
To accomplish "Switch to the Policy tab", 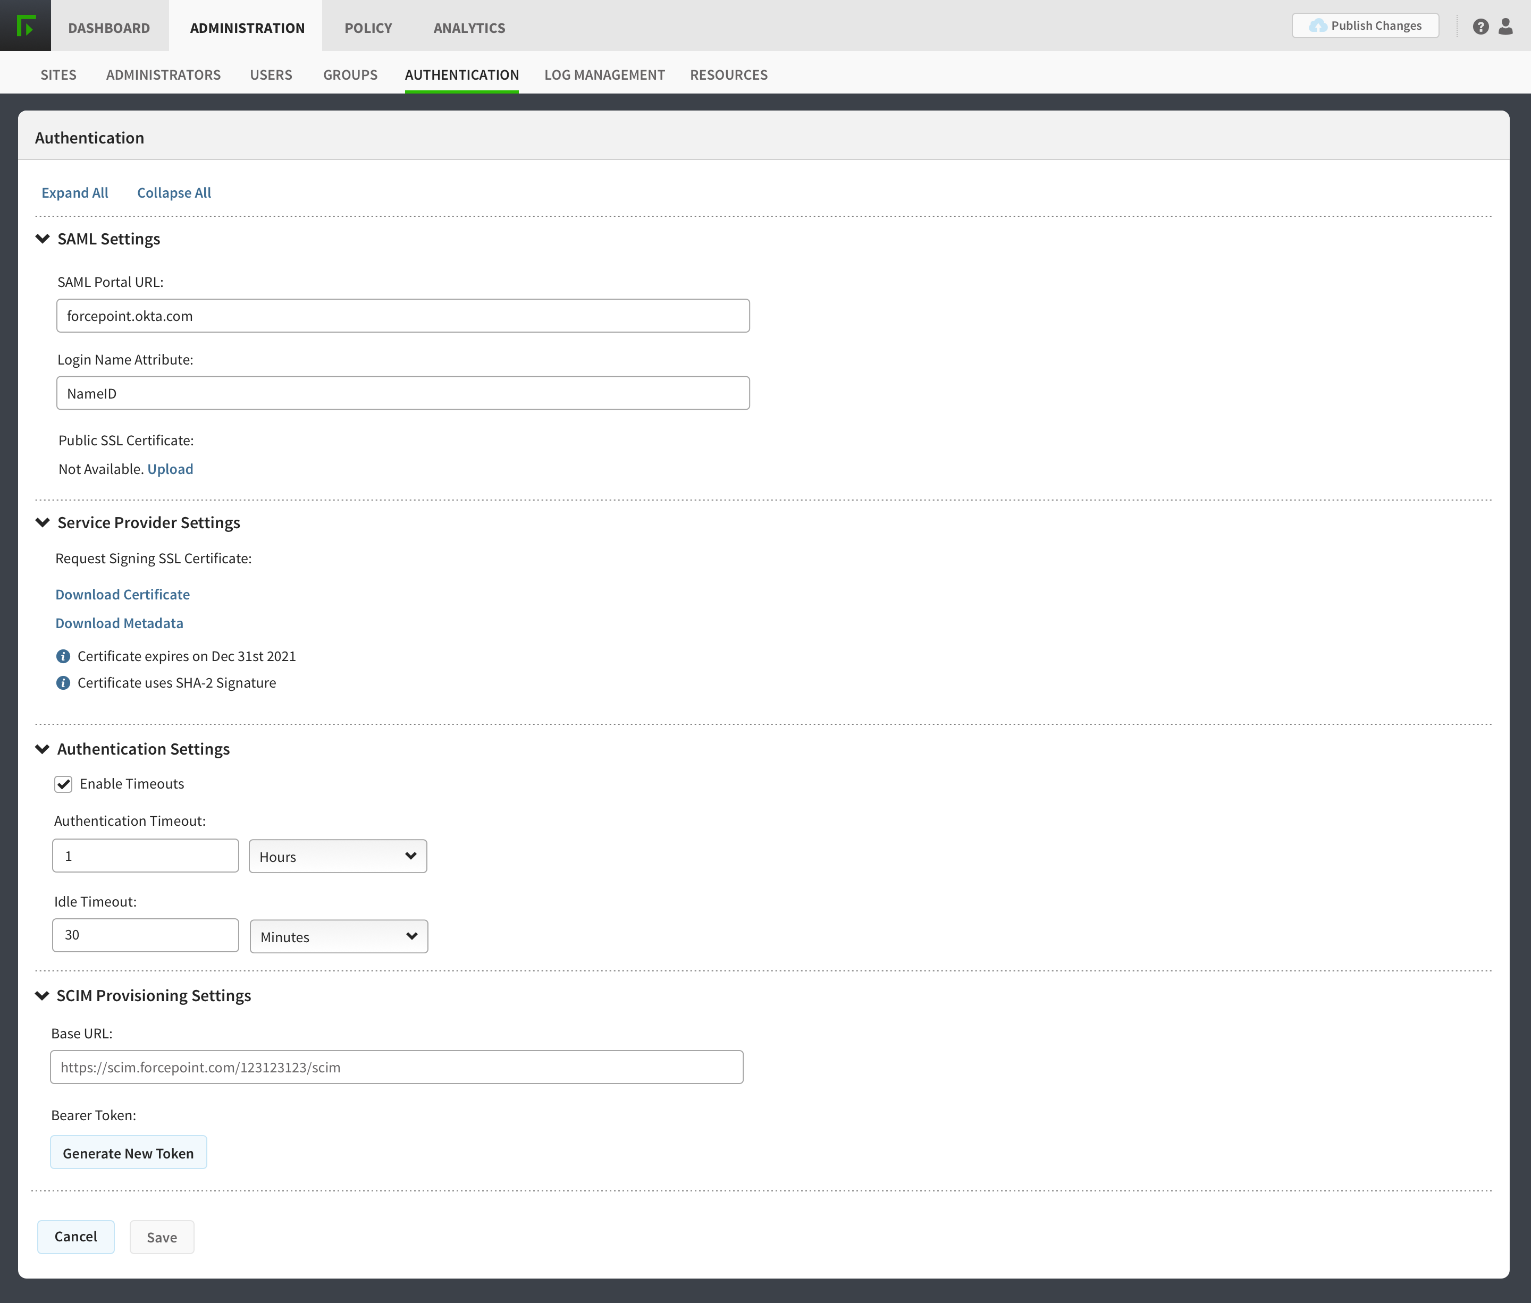I will [368, 28].
